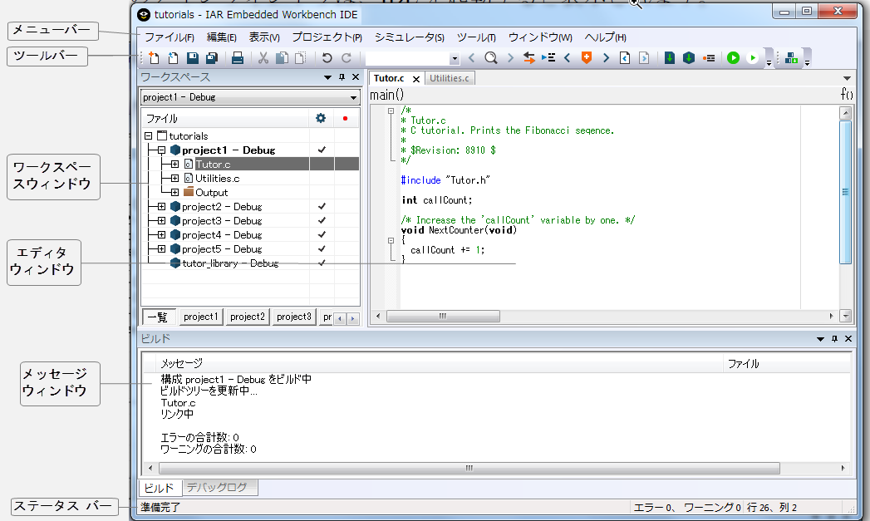Expand the project2 - Debug tree node
This screenshot has width=870, height=521.
[x=161, y=207]
